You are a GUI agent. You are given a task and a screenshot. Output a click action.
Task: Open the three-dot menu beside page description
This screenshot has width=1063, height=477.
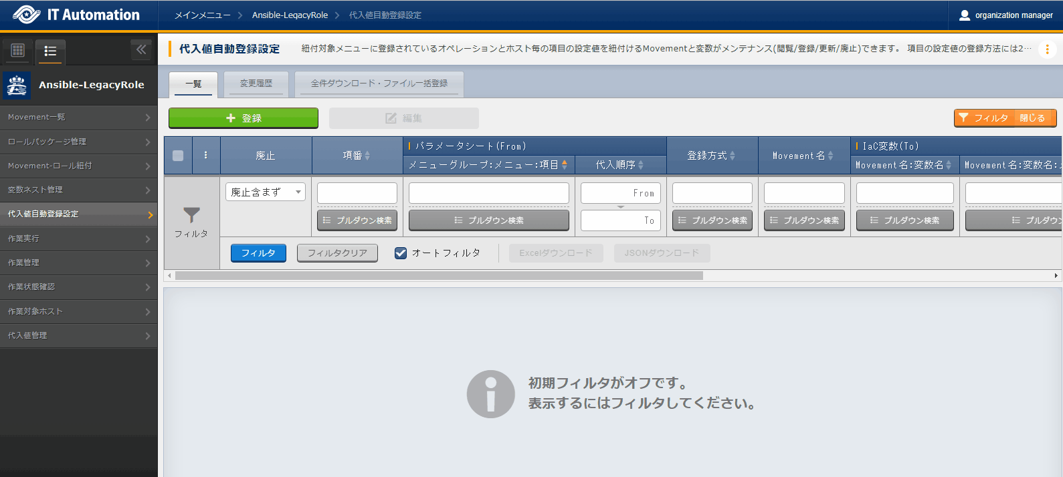click(x=1047, y=49)
